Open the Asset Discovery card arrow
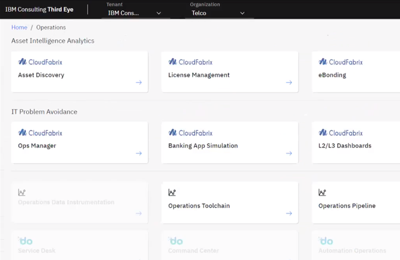Screen dimensions: 400x260 click(139, 82)
